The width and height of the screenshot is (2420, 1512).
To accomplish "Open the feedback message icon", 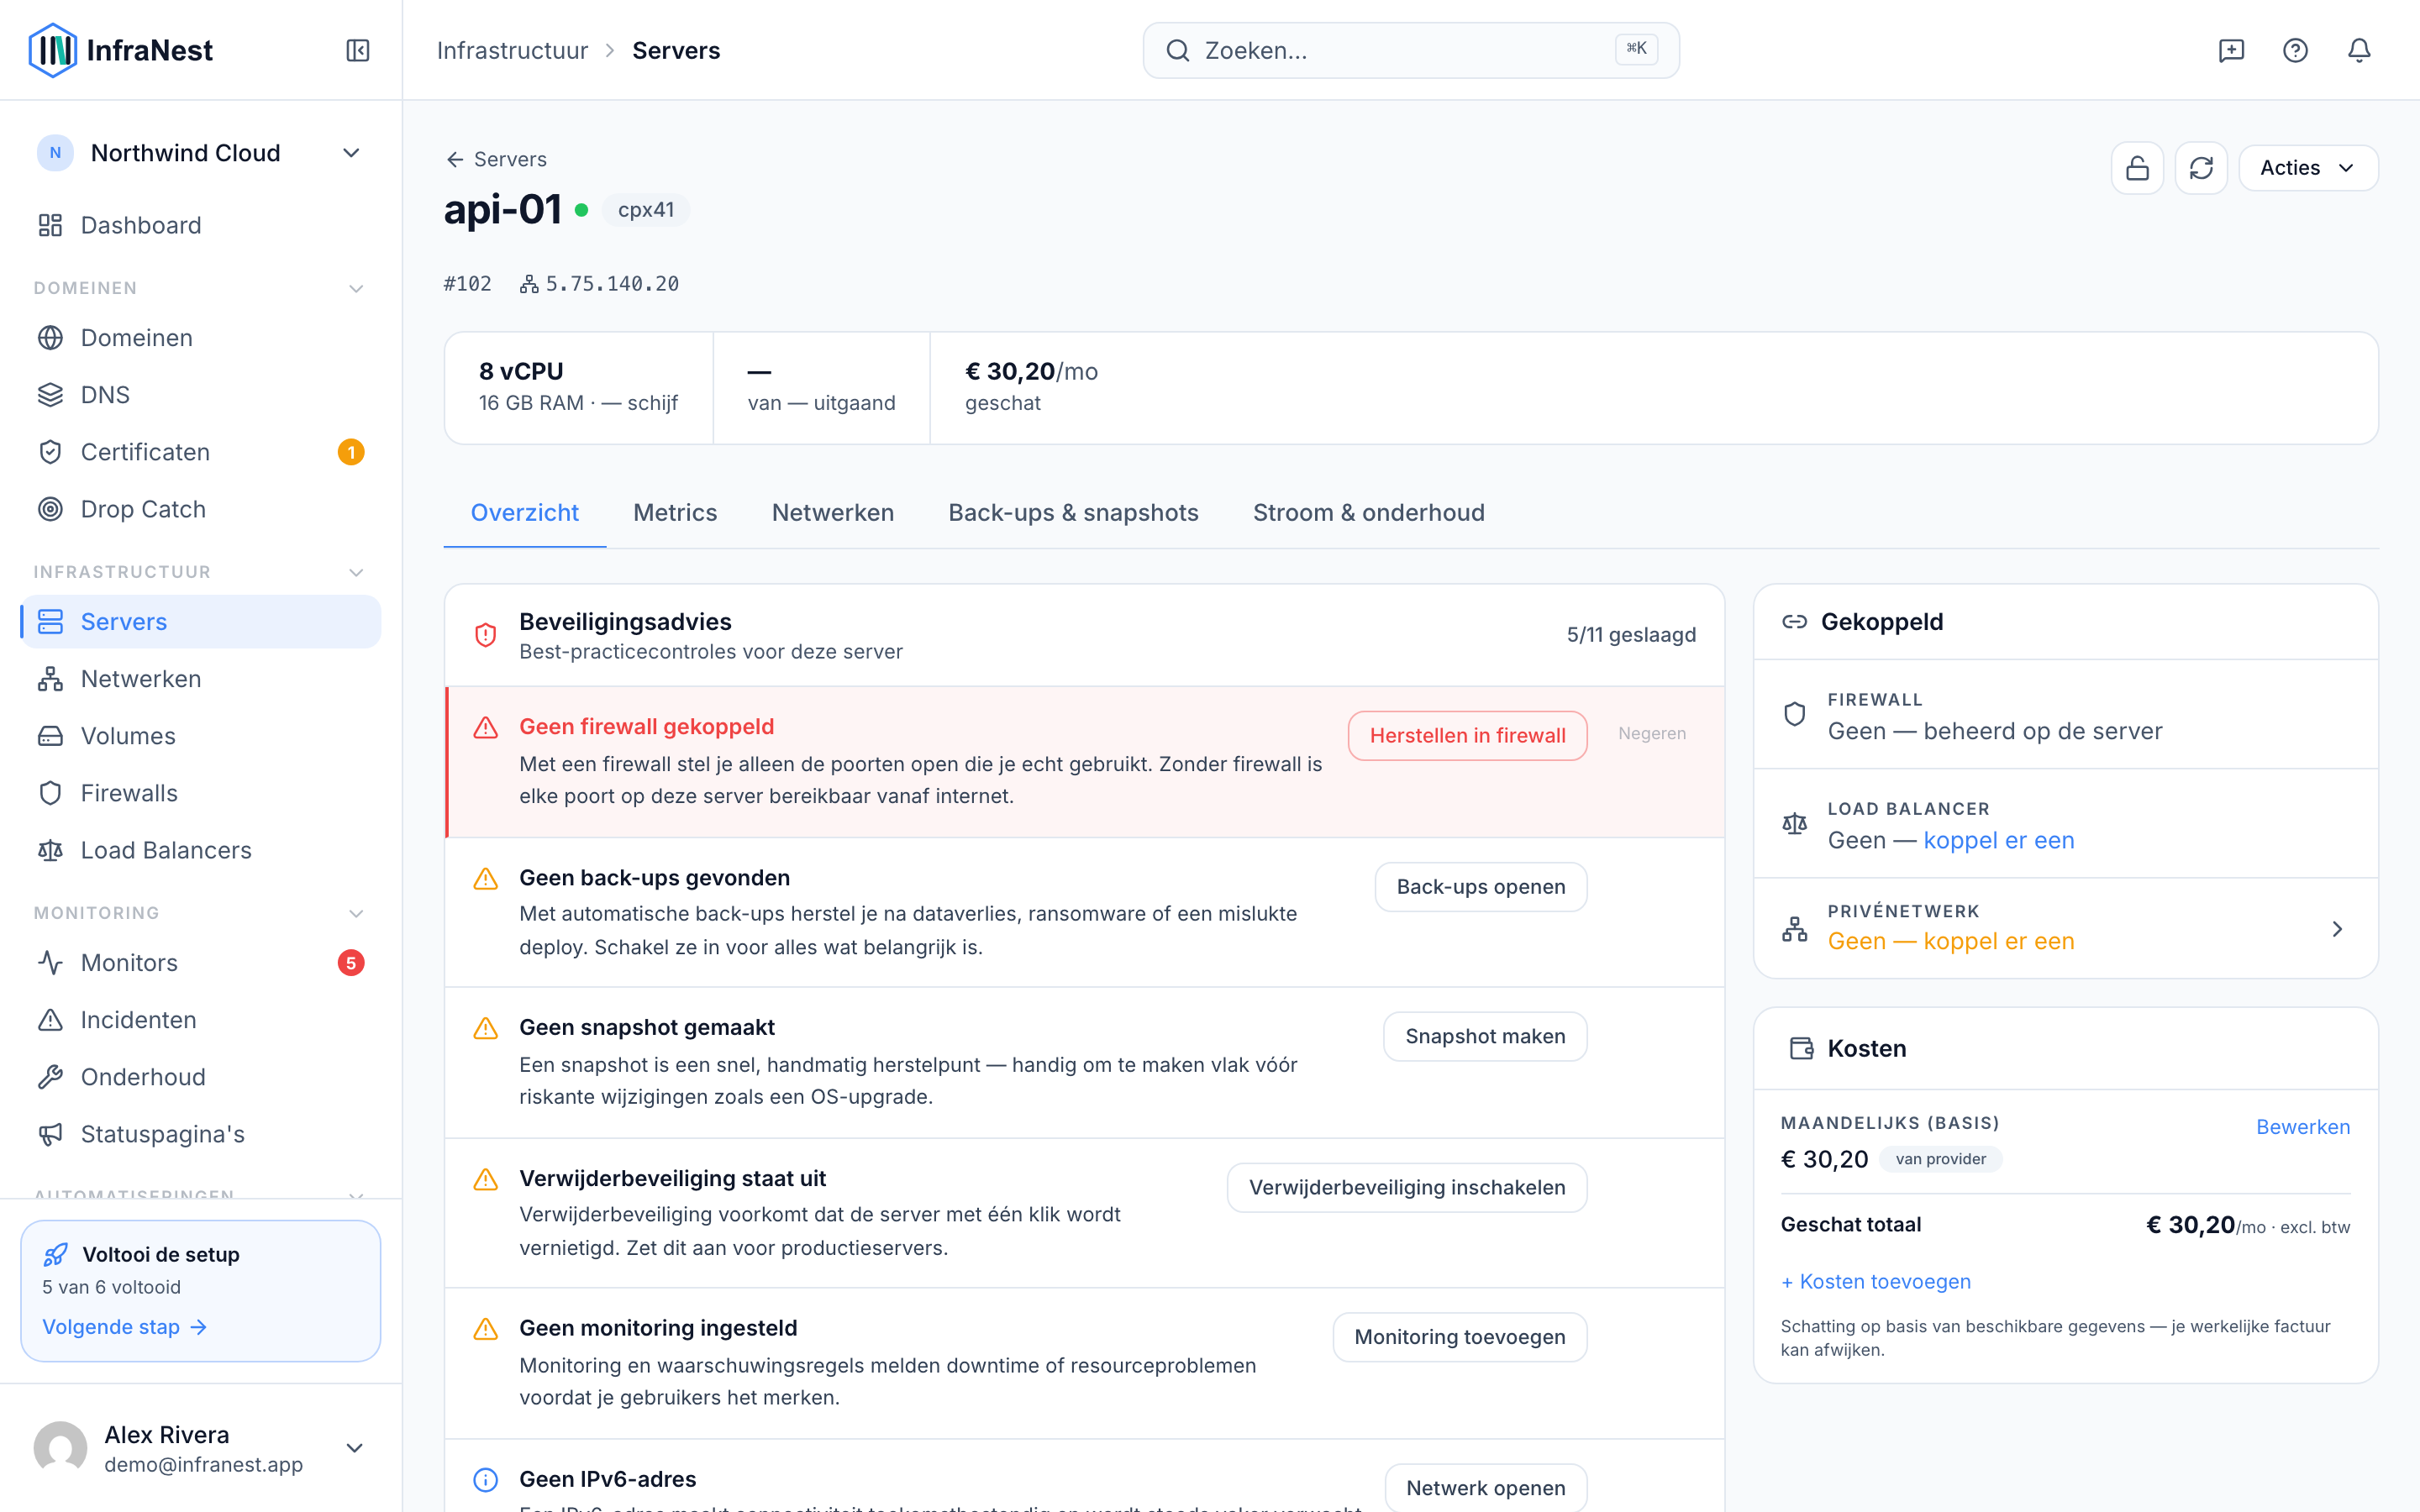I will pyautogui.click(x=2231, y=50).
